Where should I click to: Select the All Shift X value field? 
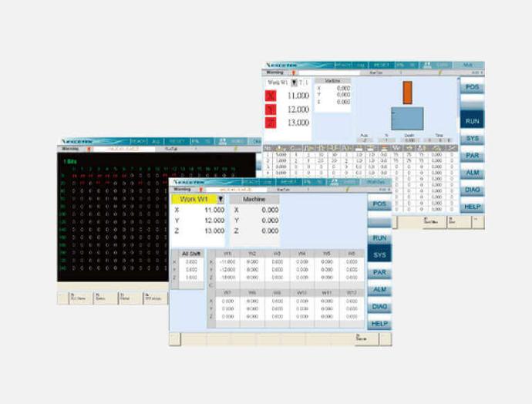191,262
